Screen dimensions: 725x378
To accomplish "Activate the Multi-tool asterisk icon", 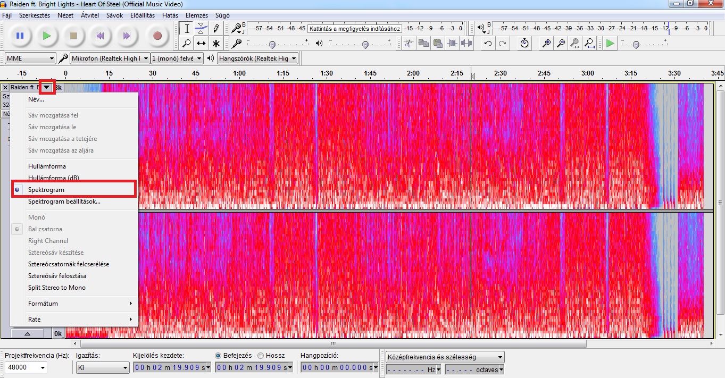I will 215,44.
